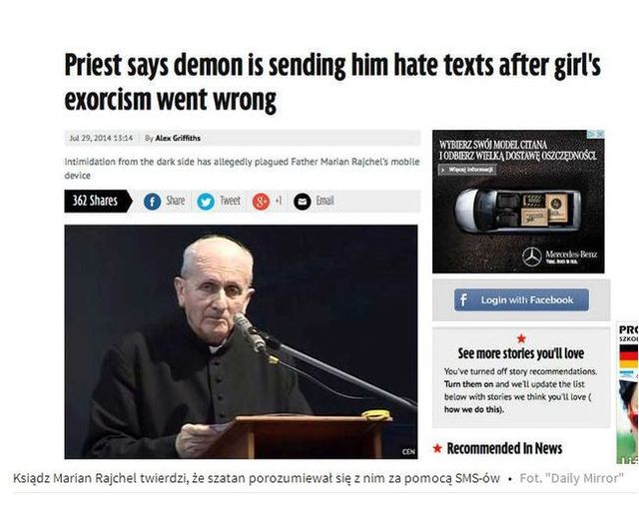Close the Mercedes-Benz advertisement
This screenshot has height=507, width=639.
point(600,134)
